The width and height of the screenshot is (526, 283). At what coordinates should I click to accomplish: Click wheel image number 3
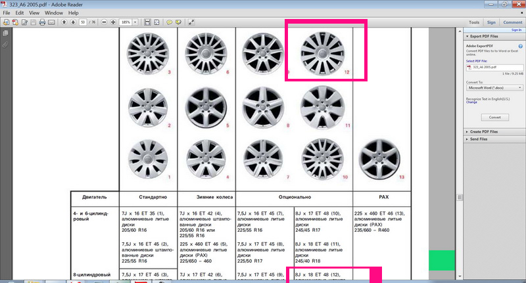pos(147,53)
